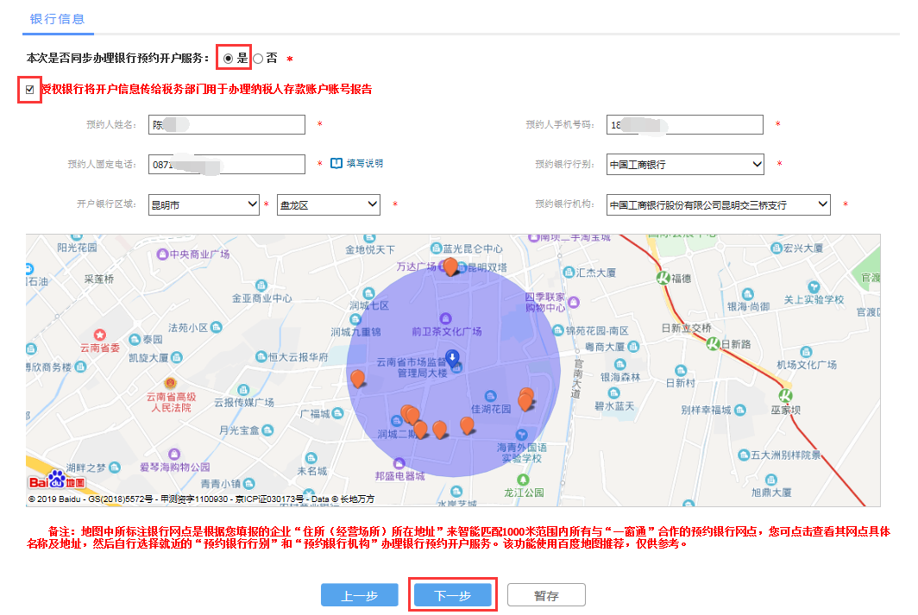Click the 云南省高级人民法院 emblem icon
This screenshot has height=615, width=918.
170,383
